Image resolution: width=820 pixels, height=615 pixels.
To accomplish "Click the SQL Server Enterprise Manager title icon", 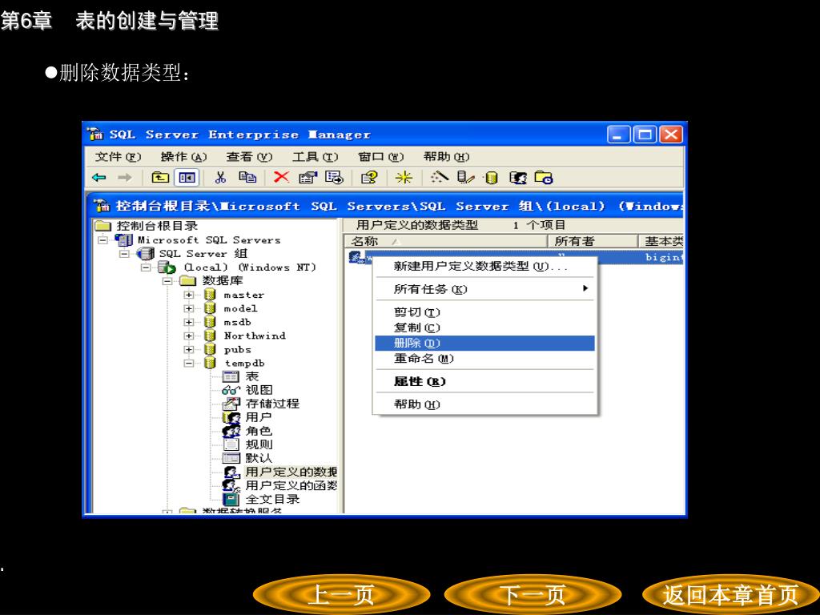I will (x=96, y=135).
